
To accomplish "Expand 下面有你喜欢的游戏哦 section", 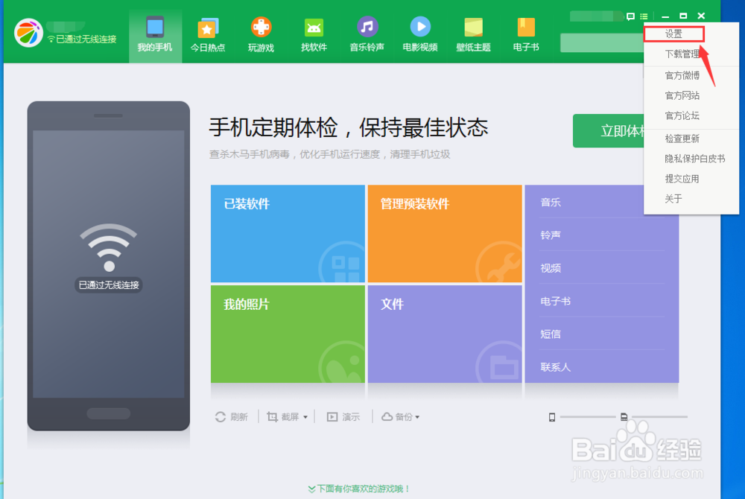I will [359, 489].
